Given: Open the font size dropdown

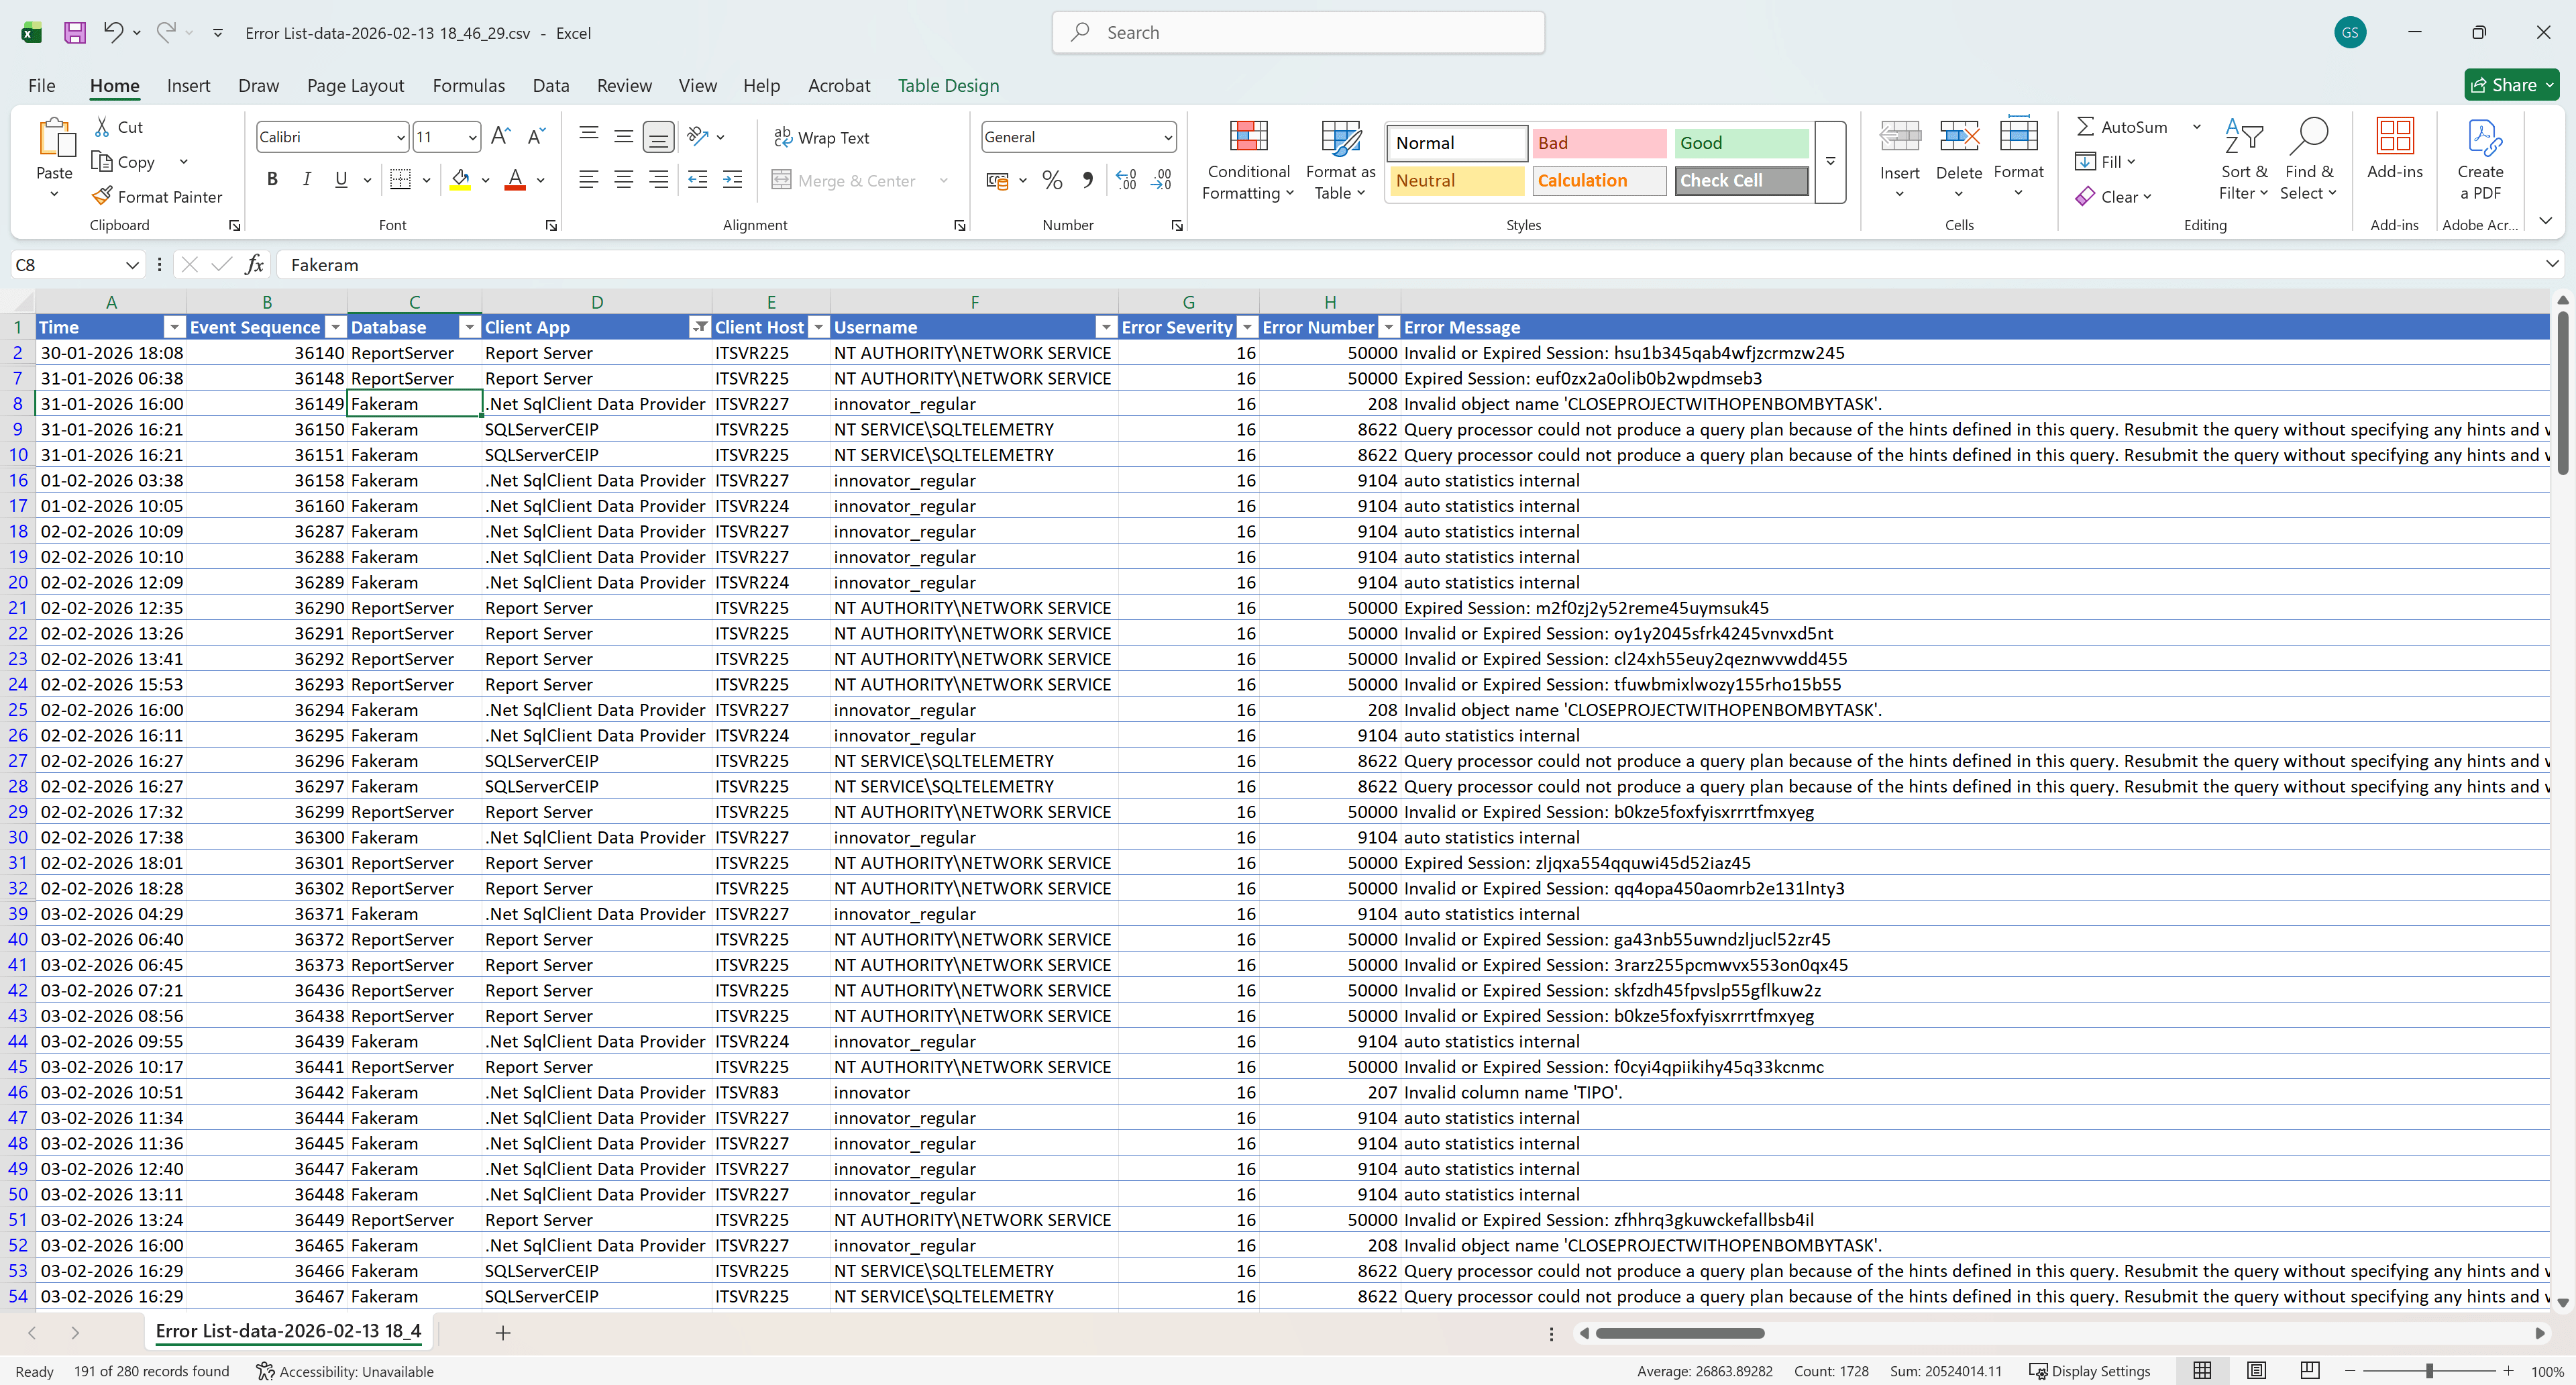Looking at the screenshot, I should point(472,138).
